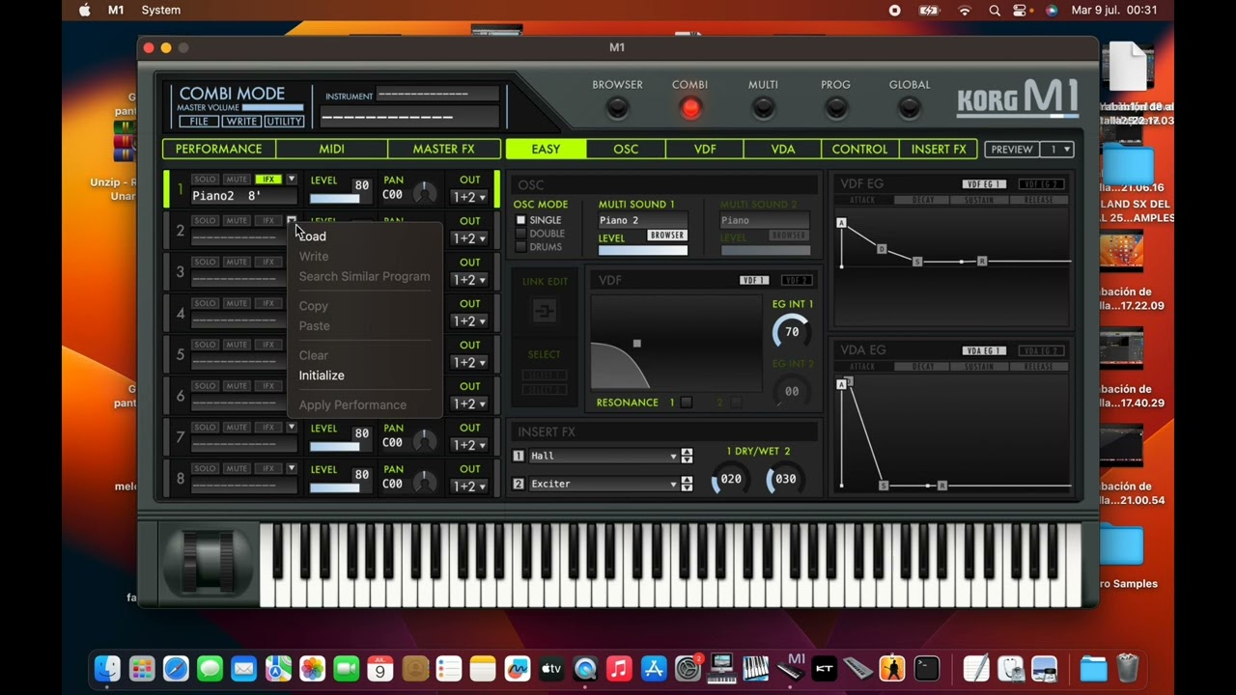This screenshot has width=1236, height=695.
Task: Open the timbre 8 program menu arrow
Action: tap(291, 469)
